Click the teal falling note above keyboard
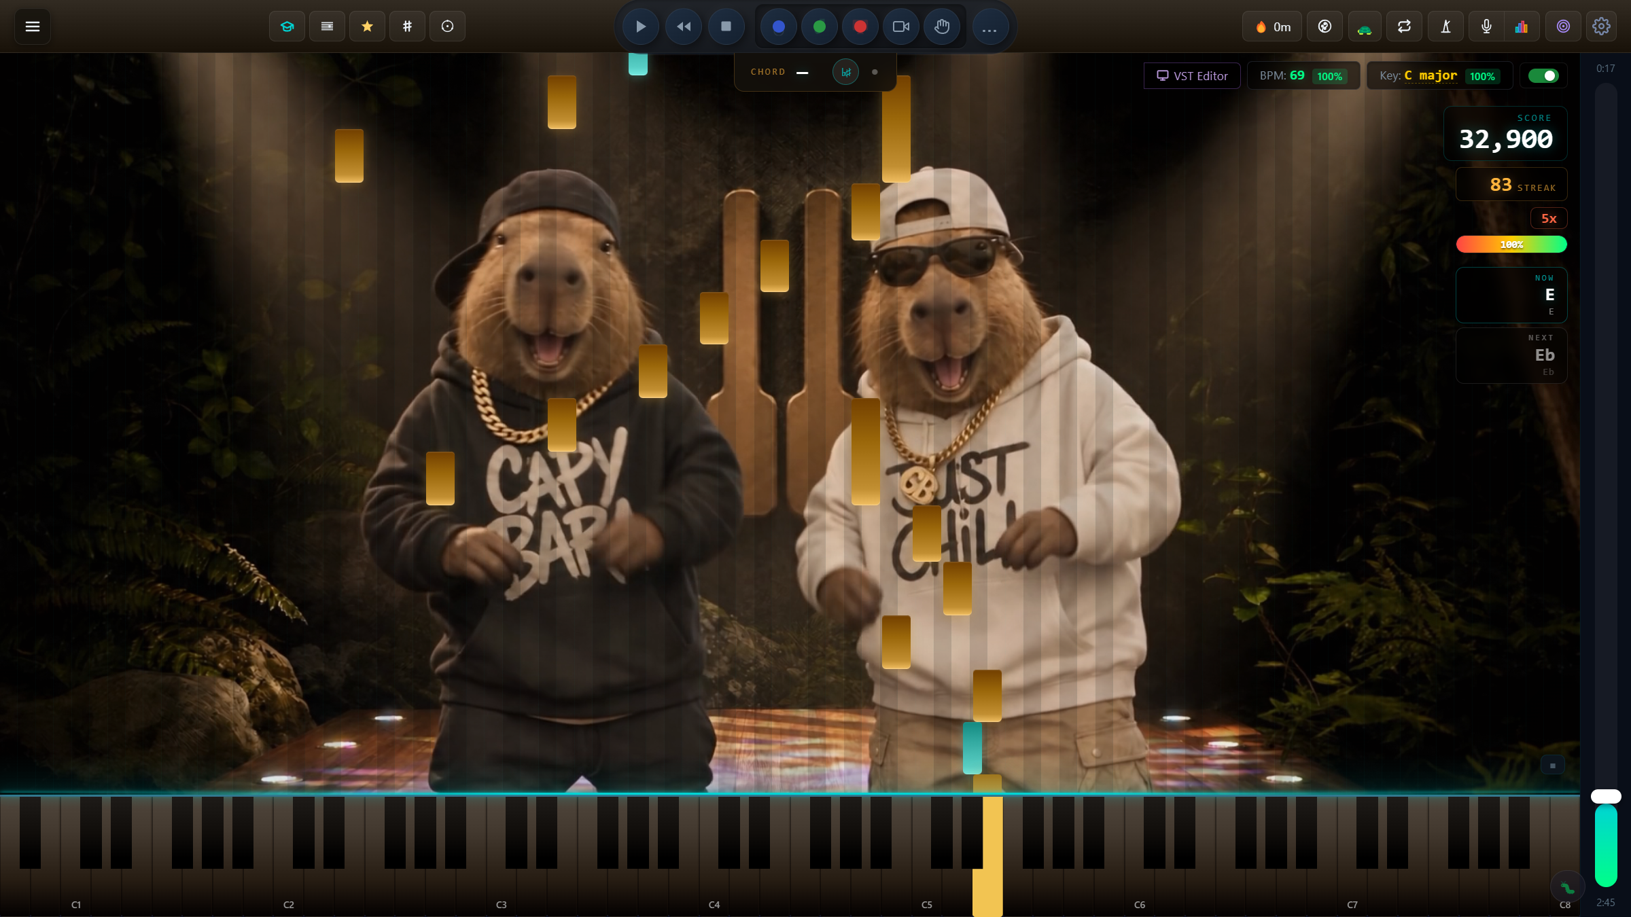Viewport: 1631px width, 917px height. coord(972,748)
